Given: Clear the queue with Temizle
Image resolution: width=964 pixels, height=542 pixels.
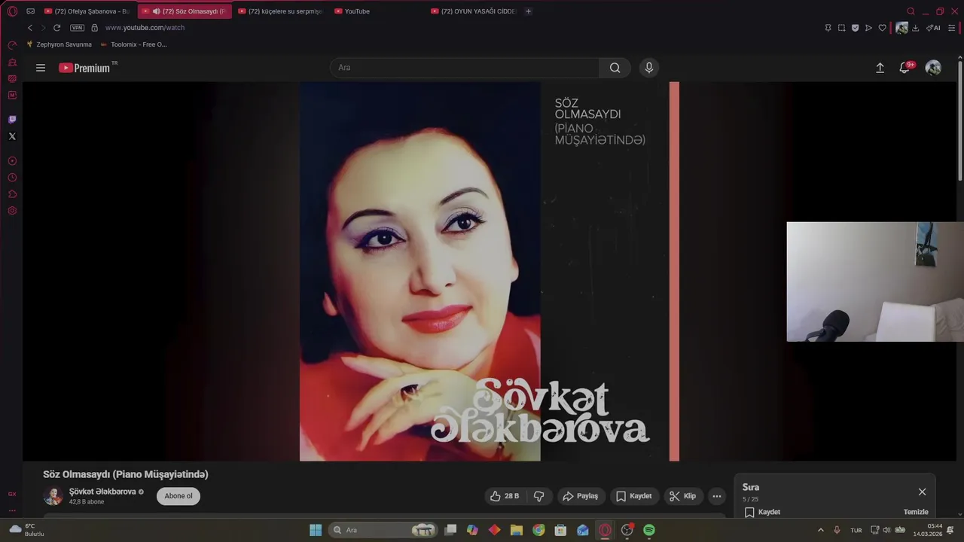Looking at the screenshot, I should click(x=916, y=512).
